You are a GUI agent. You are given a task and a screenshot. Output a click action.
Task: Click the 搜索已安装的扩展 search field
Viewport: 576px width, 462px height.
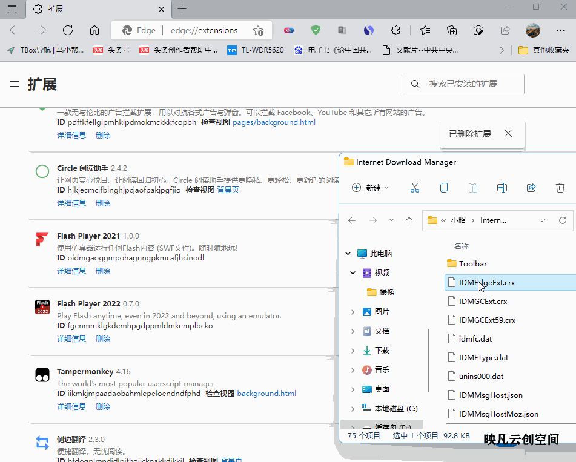pyautogui.click(x=463, y=84)
